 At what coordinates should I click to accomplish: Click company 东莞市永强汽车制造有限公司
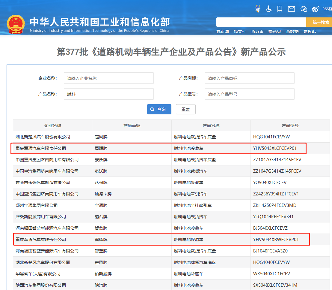[x=43, y=183]
